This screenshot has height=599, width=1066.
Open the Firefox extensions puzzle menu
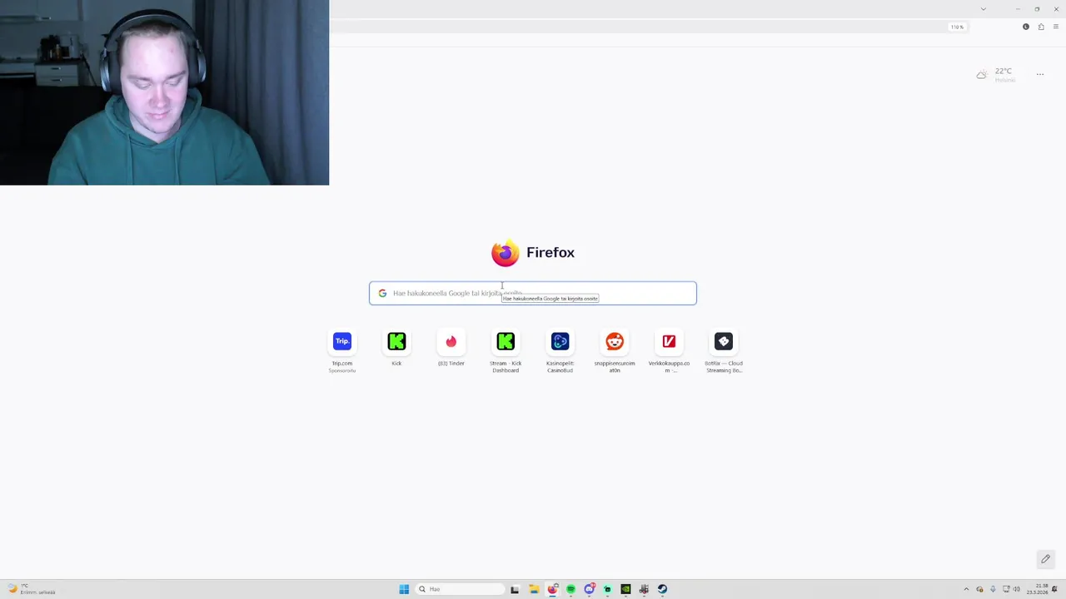point(1041,27)
